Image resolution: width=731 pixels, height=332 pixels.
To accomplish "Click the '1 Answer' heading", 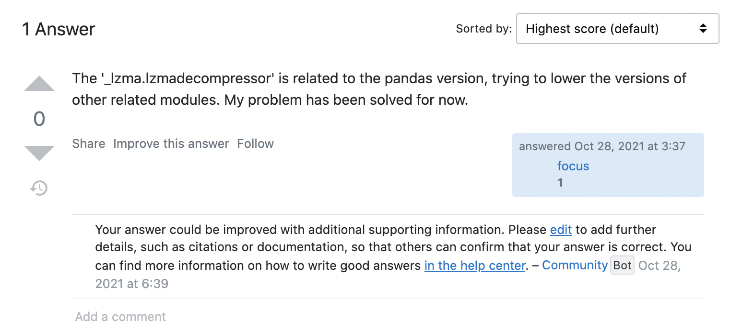I will (x=58, y=29).
